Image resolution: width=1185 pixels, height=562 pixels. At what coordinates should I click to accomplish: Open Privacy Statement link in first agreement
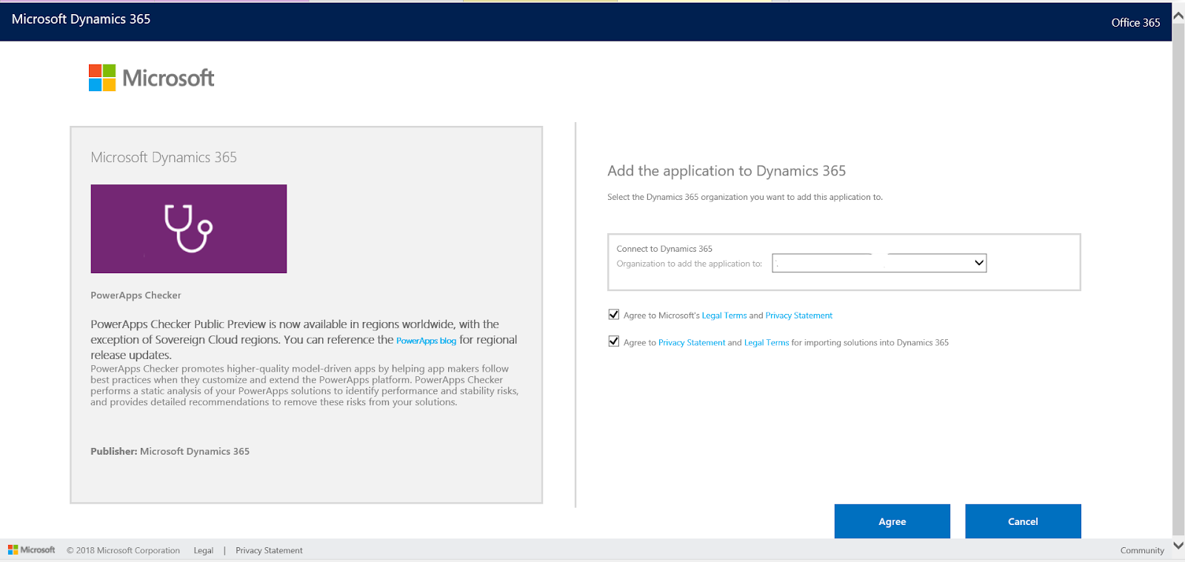[798, 315]
